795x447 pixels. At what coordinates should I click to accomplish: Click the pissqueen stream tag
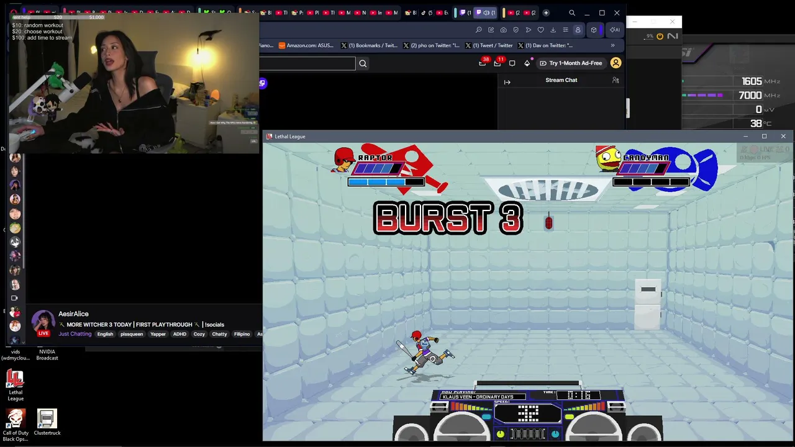(132, 334)
